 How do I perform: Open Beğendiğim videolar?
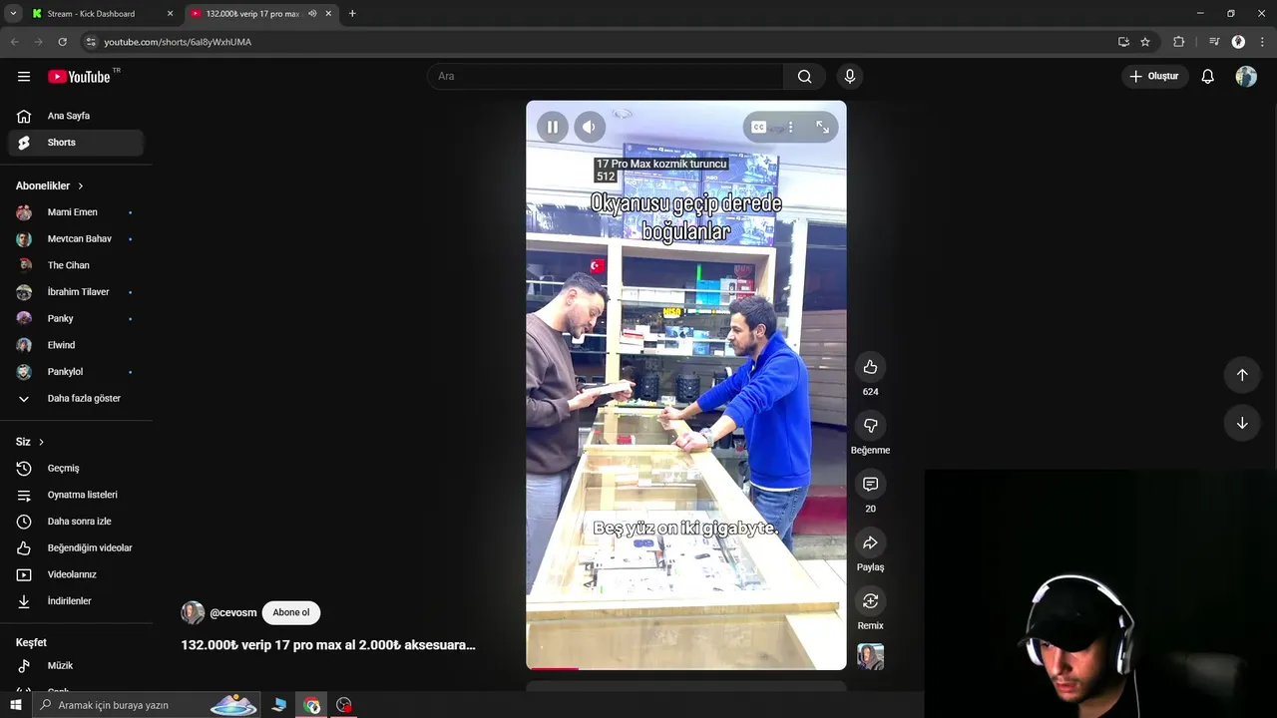(x=76, y=548)
